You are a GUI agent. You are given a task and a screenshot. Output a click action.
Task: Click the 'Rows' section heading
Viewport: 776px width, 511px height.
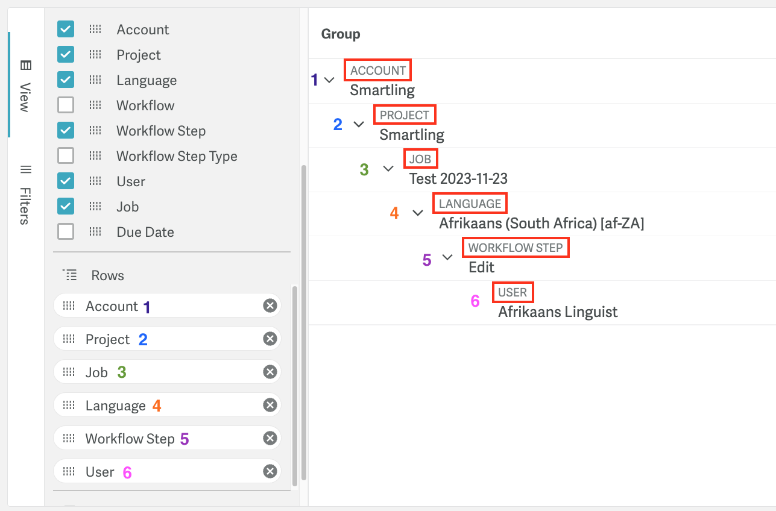coord(107,275)
